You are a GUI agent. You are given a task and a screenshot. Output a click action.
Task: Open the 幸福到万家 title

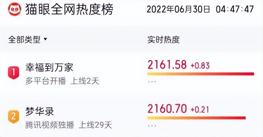pyautogui.click(x=49, y=68)
